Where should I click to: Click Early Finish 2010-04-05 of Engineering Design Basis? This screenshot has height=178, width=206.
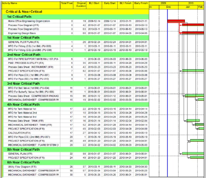[141, 33]
